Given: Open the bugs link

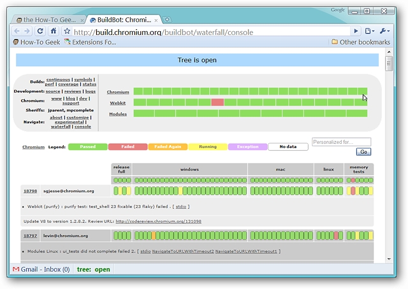Looking at the screenshot, I should pyautogui.click(x=91, y=92).
